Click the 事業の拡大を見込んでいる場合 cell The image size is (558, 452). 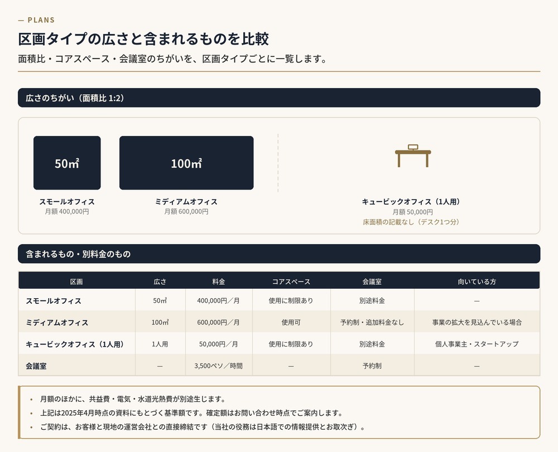click(x=477, y=322)
